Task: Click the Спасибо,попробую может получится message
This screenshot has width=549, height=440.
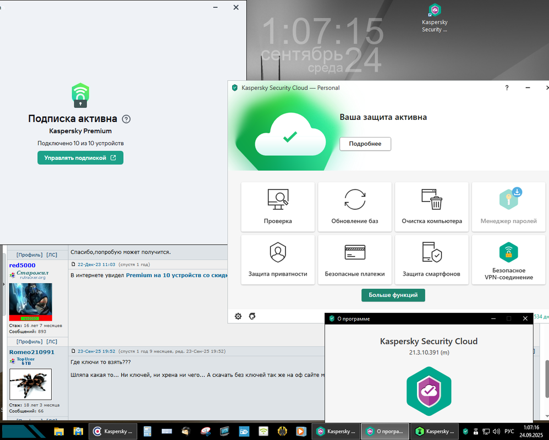Action: tap(120, 252)
